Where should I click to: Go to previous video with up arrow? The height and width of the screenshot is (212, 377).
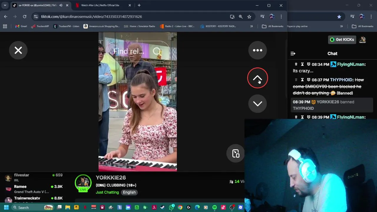(x=257, y=78)
